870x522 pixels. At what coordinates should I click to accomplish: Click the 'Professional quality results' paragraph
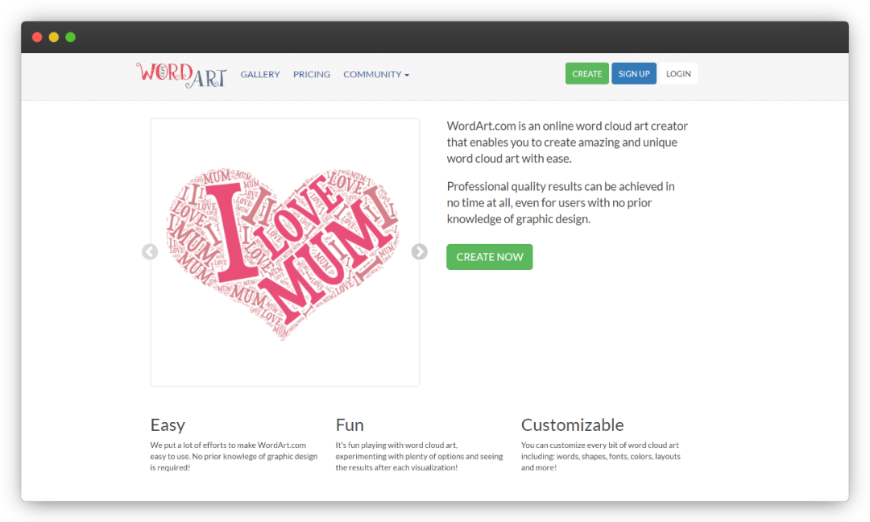(x=561, y=202)
